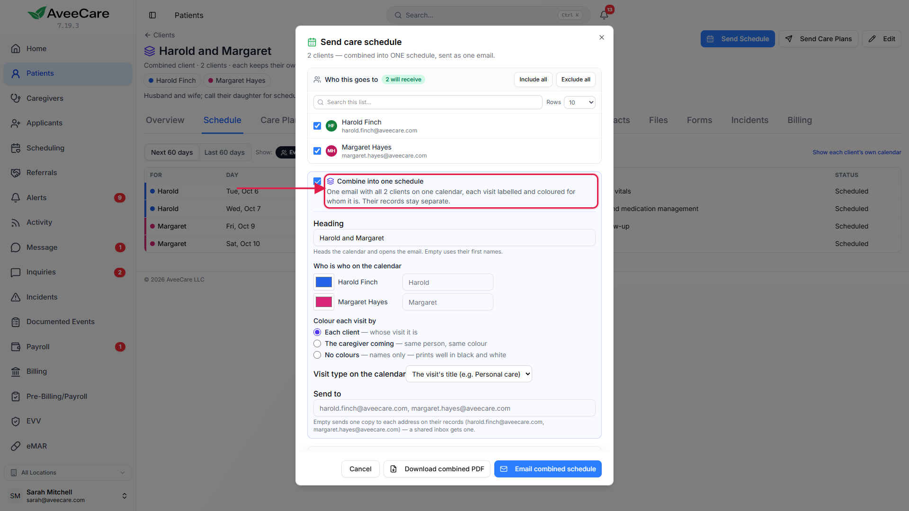Click Include all recipients button
The image size is (909, 511).
(533, 79)
